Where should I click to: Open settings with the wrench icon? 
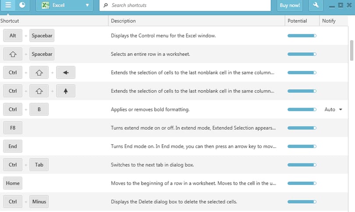point(316,5)
